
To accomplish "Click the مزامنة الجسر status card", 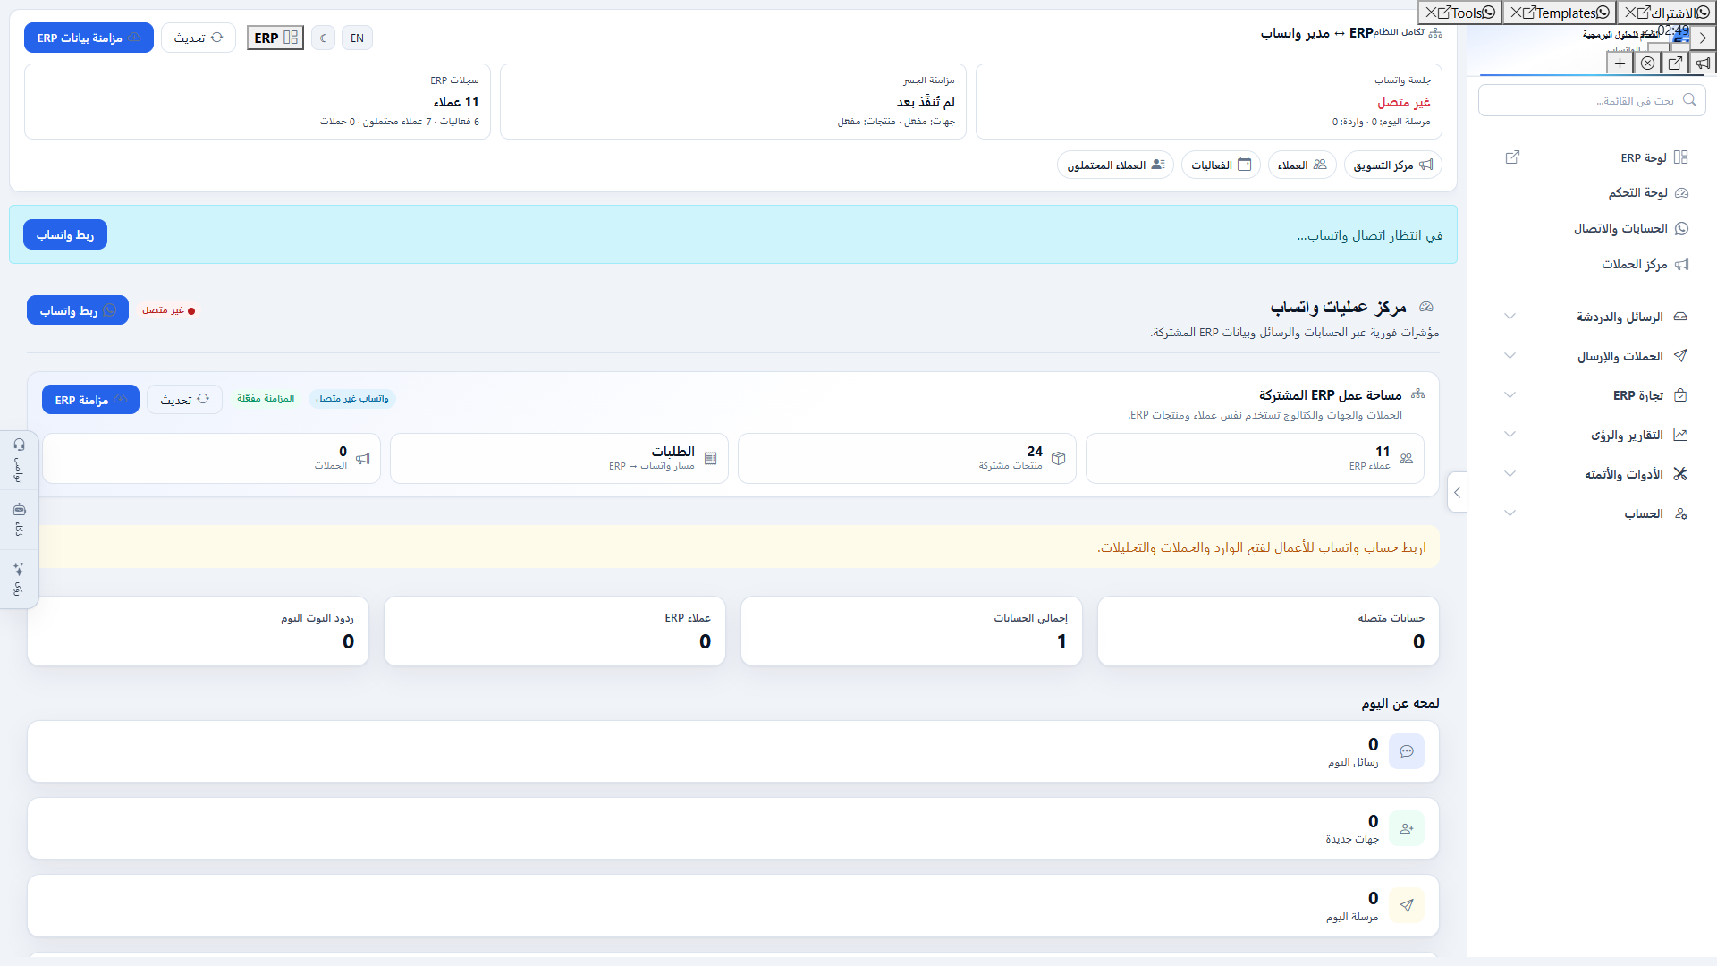I will [733, 101].
